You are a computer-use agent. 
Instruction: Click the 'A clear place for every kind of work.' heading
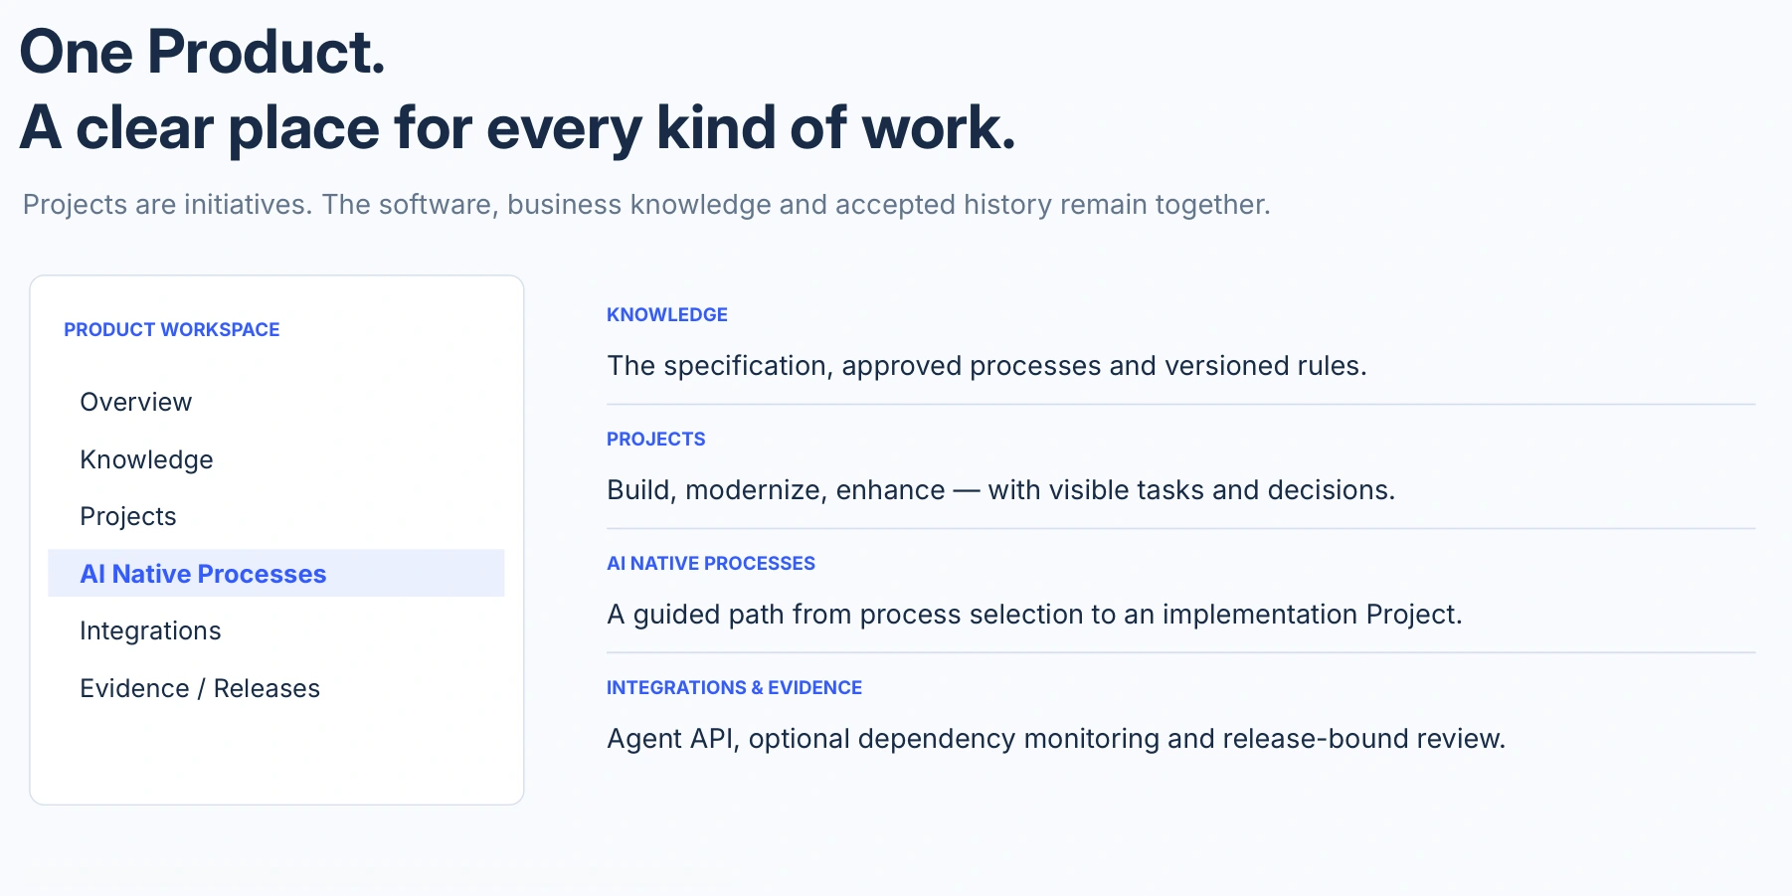(x=517, y=128)
